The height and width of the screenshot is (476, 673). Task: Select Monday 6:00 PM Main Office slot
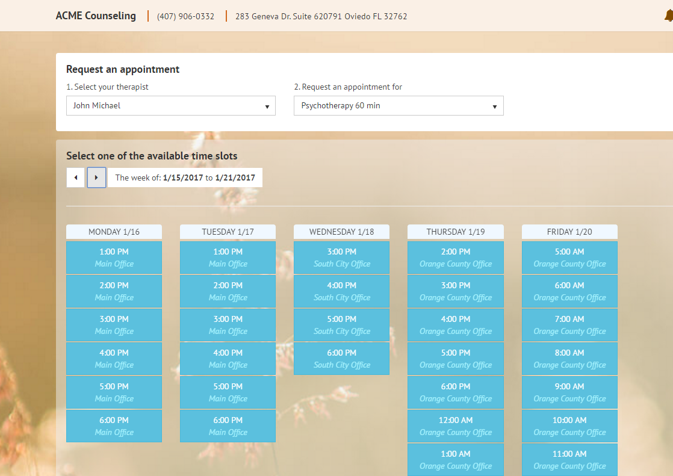point(114,426)
